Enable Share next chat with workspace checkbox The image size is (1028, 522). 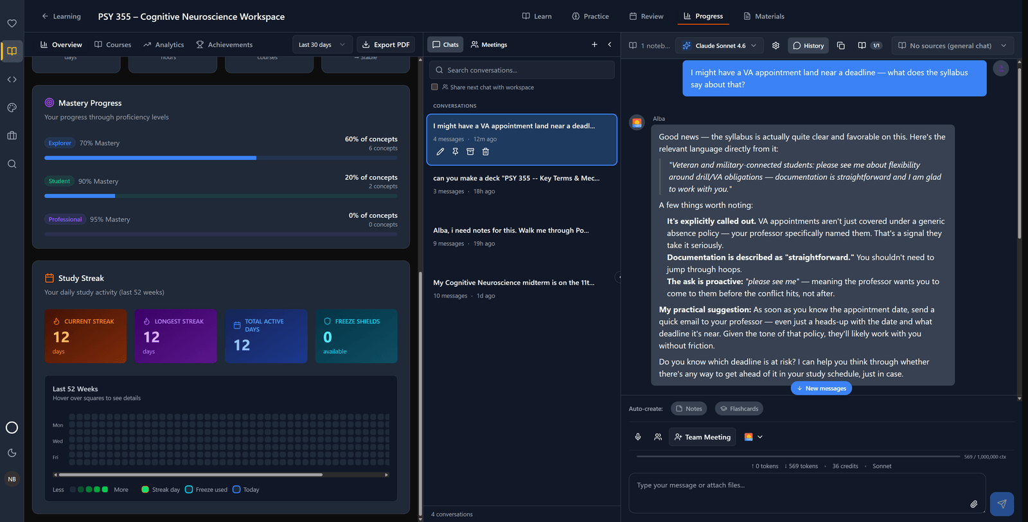pyautogui.click(x=435, y=87)
